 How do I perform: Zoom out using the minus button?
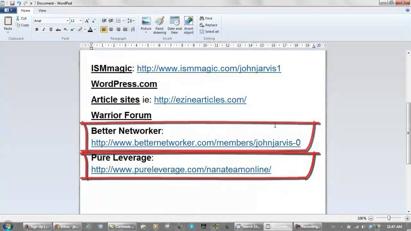tap(371, 218)
